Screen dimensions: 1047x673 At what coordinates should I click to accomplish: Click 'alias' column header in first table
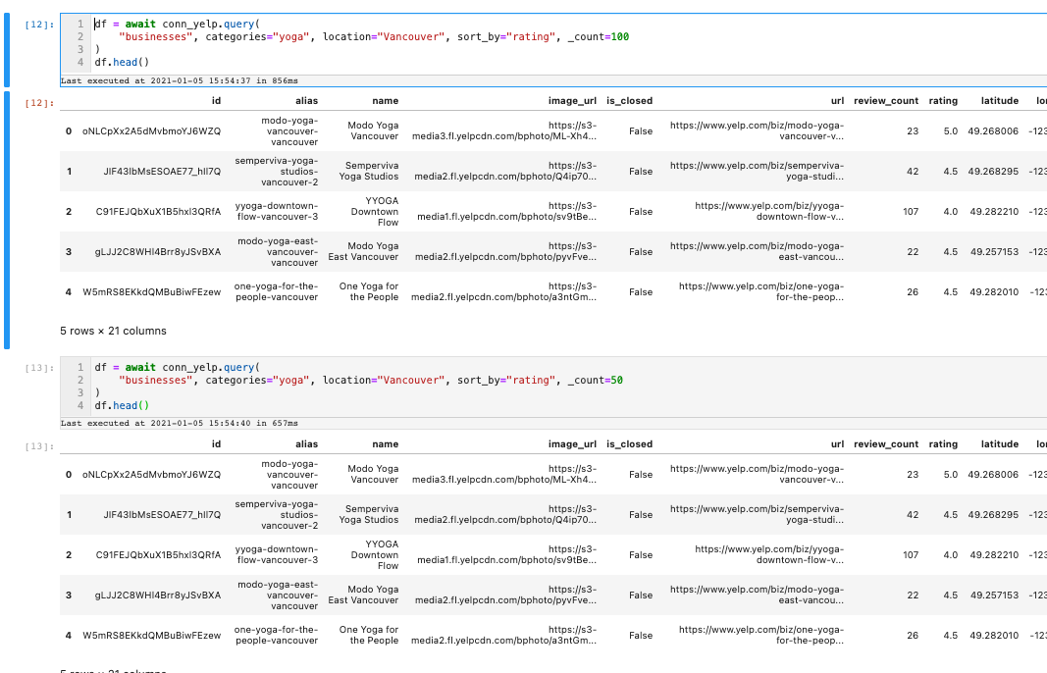pyautogui.click(x=306, y=101)
